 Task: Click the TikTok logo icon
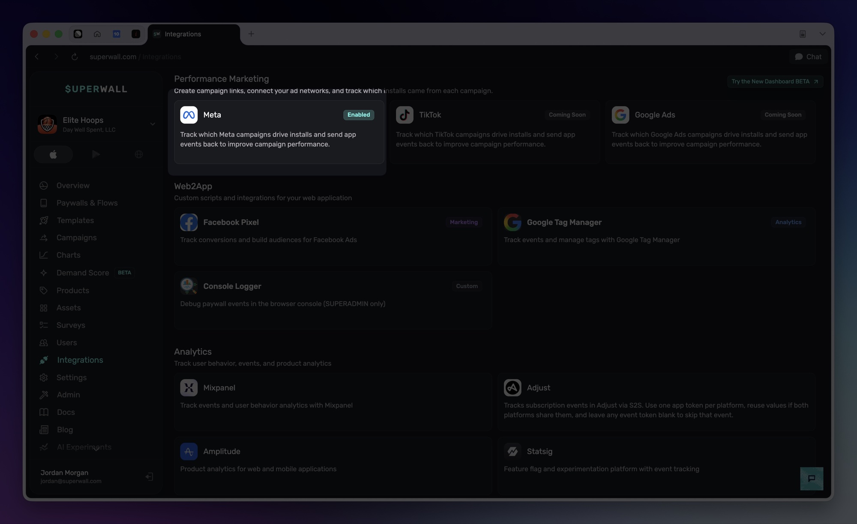(x=405, y=115)
